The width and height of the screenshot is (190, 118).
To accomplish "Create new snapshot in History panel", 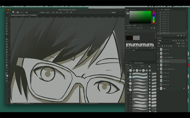I will pyautogui.click(x=181, y=36).
